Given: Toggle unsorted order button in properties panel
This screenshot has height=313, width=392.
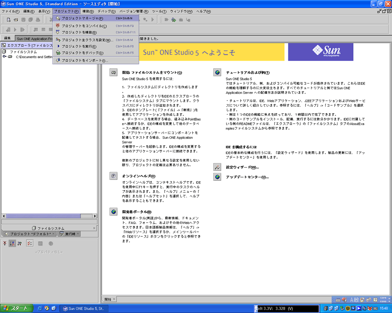Looking at the screenshot, I should click(5, 243).
